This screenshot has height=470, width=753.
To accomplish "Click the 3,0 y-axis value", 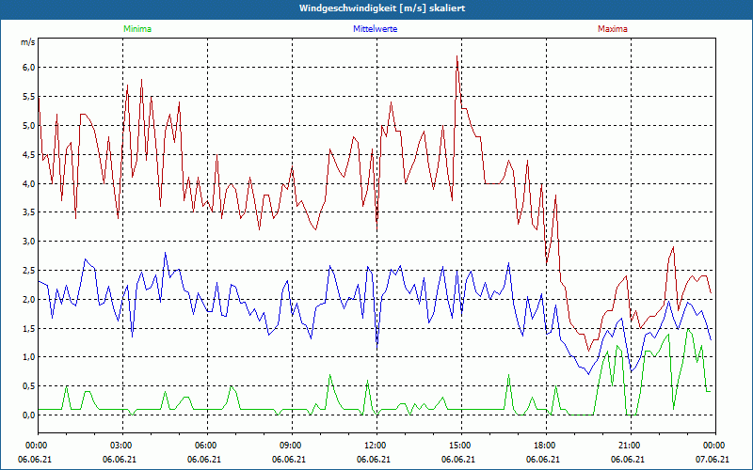I will pos(29,242).
